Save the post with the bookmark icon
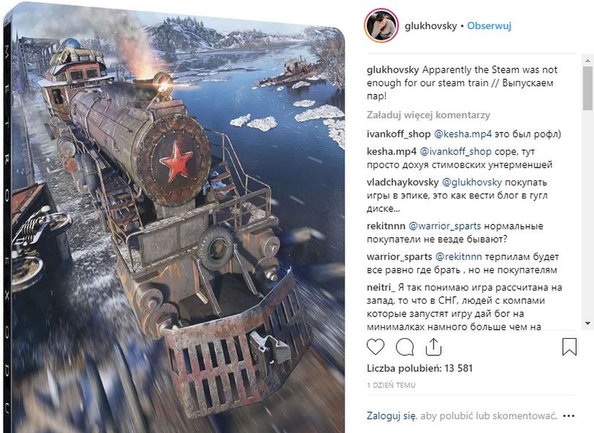The width and height of the screenshot is (594, 433). point(569,347)
